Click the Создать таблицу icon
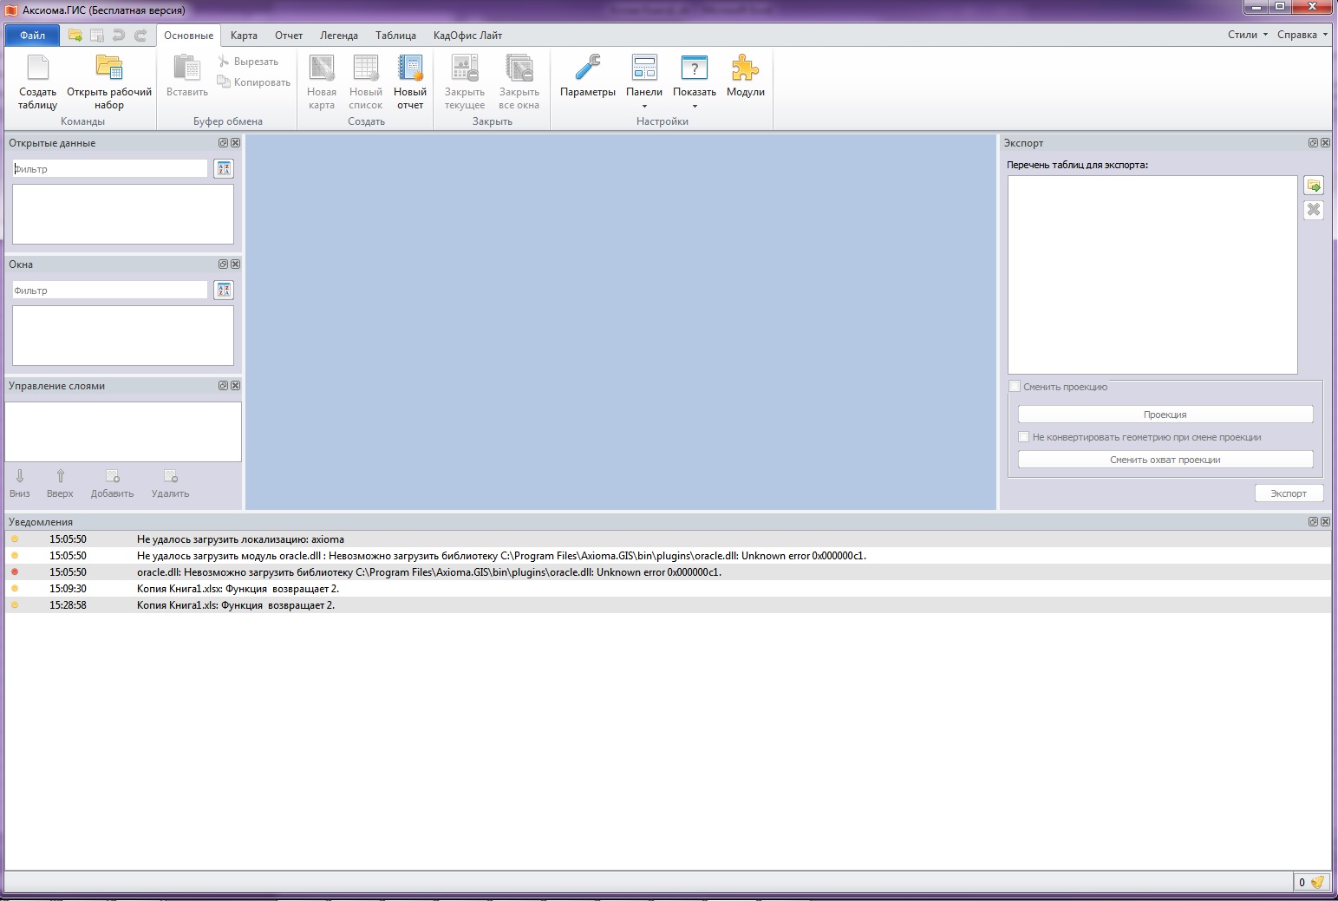The height and width of the screenshot is (901, 1338). pos(37,69)
